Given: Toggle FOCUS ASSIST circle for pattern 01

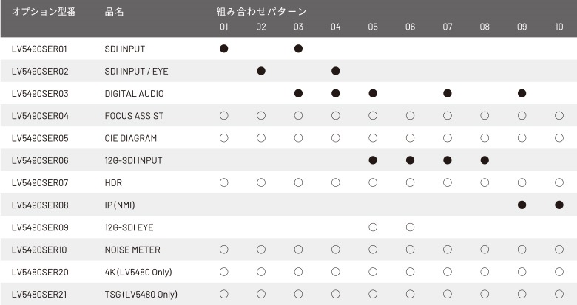Looking at the screenshot, I should [223, 116].
